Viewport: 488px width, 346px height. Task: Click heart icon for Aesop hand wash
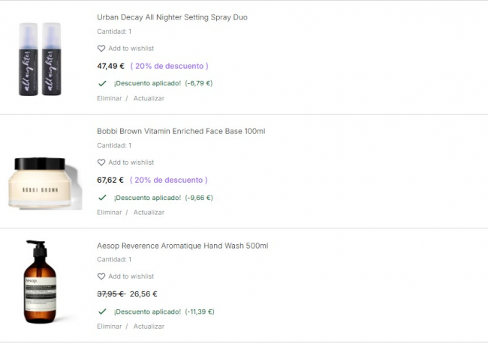101,276
